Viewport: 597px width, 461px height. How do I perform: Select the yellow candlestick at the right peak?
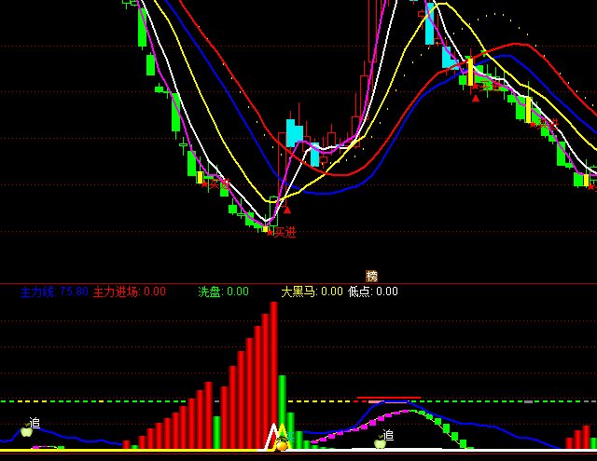point(470,71)
